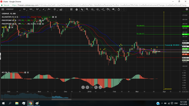
Task: Click the undo arrow icon
Action: (x=119, y=9)
